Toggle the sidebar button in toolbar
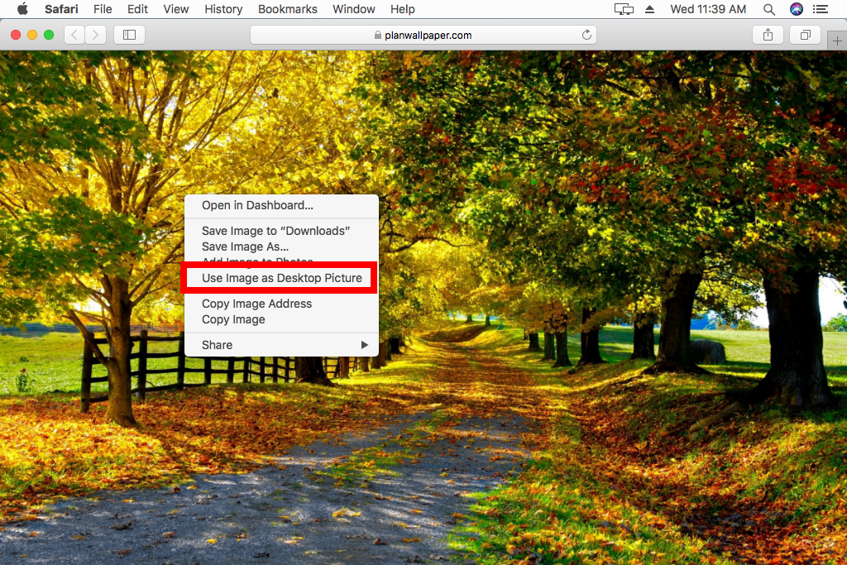Image resolution: width=847 pixels, height=565 pixels. [129, 35]
